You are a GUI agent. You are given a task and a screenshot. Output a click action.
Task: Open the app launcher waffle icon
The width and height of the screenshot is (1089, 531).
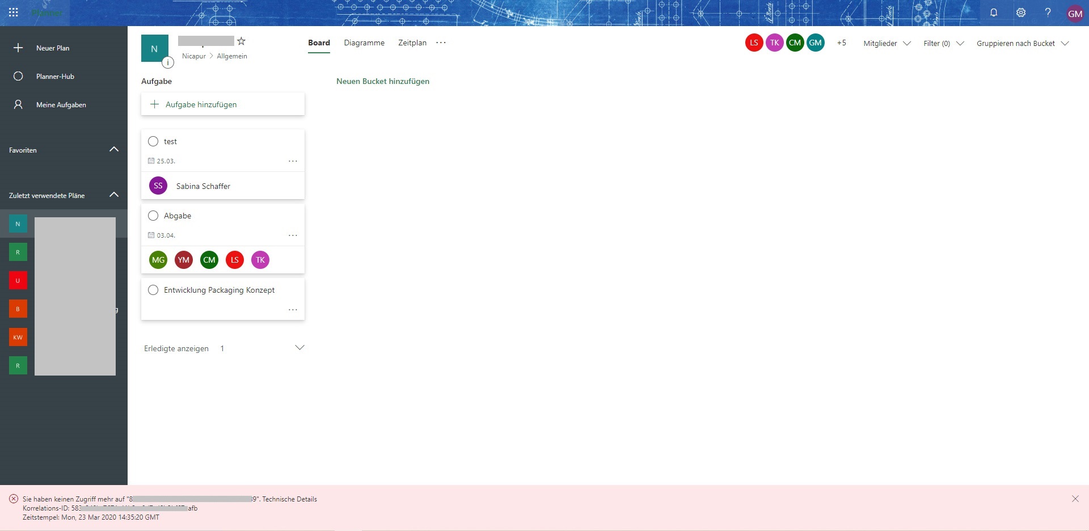[14, 12]
